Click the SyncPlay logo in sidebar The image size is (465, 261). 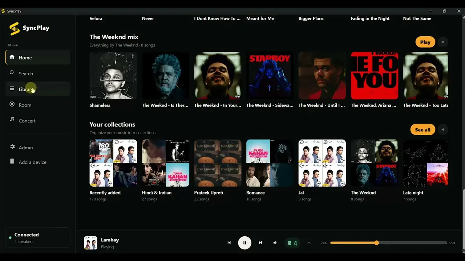coord(29,28)
